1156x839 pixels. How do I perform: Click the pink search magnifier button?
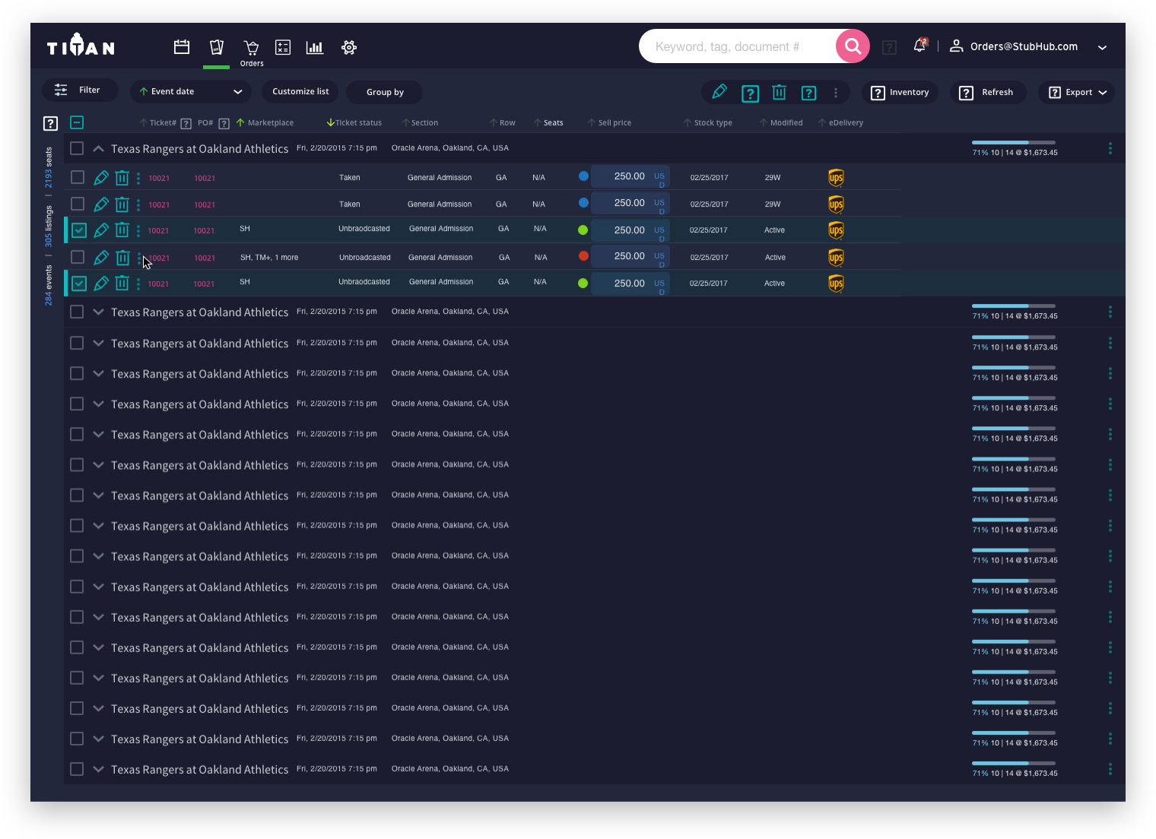853,46
